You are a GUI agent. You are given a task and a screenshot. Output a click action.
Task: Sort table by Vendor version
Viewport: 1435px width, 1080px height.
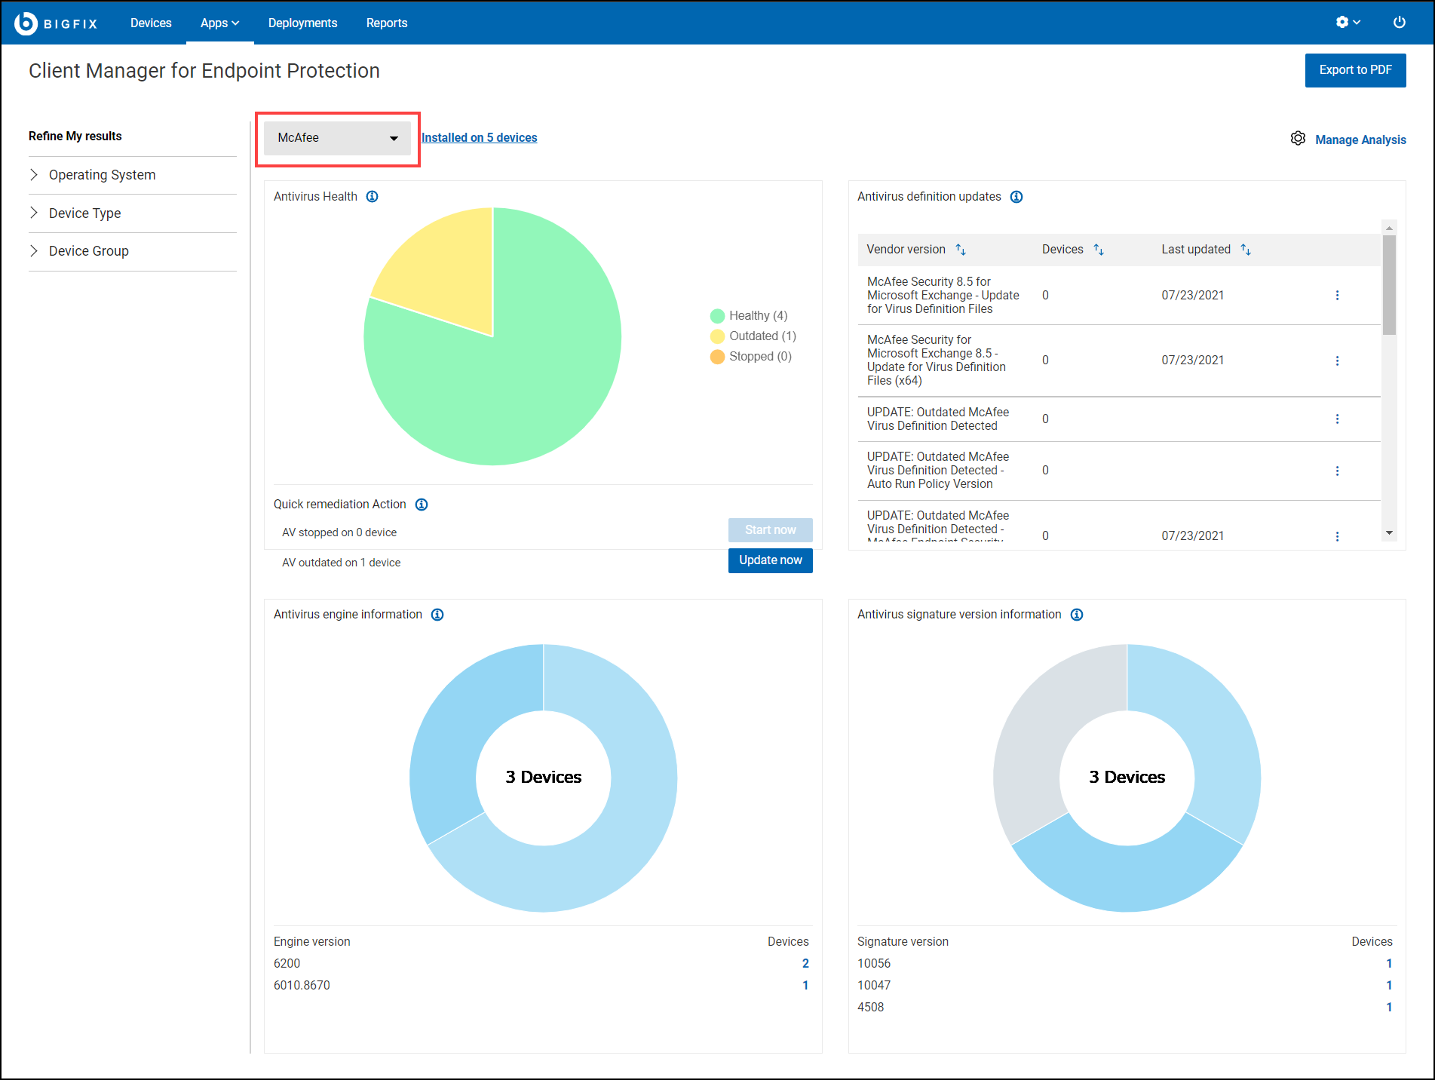tap(961, 250)
